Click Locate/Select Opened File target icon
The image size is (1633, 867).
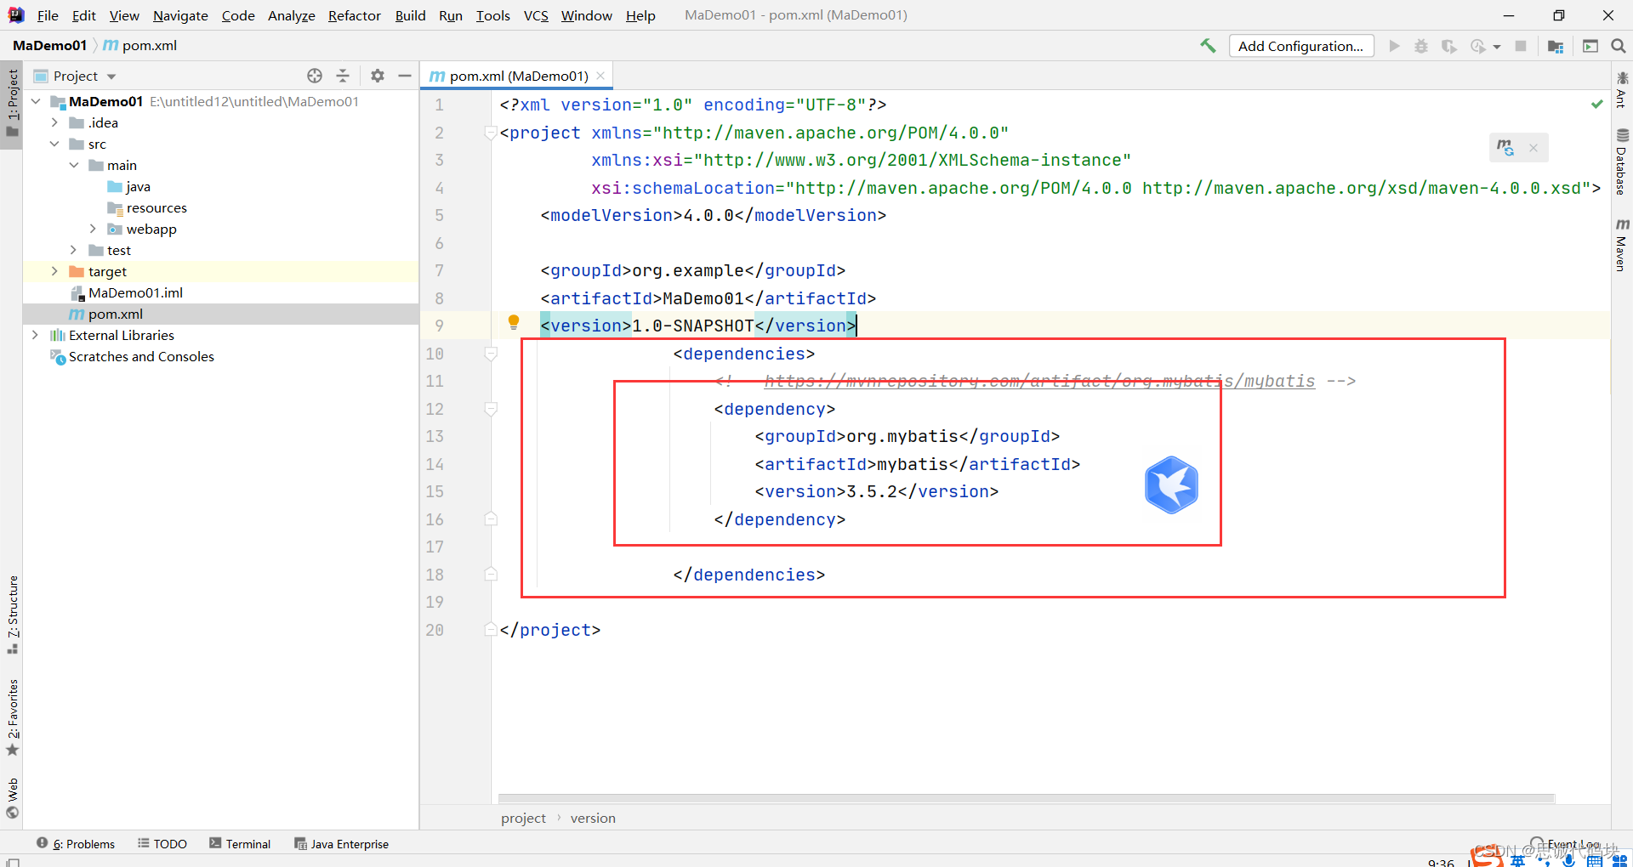pos(315,76)
